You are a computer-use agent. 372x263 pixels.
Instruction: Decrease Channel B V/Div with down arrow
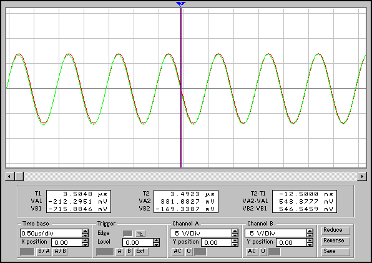coord(310,236)
